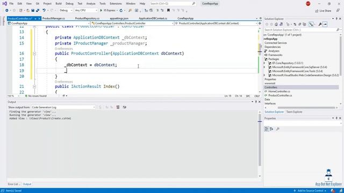Switch to ApplicationDBContext.cs tab

point(153,18)
